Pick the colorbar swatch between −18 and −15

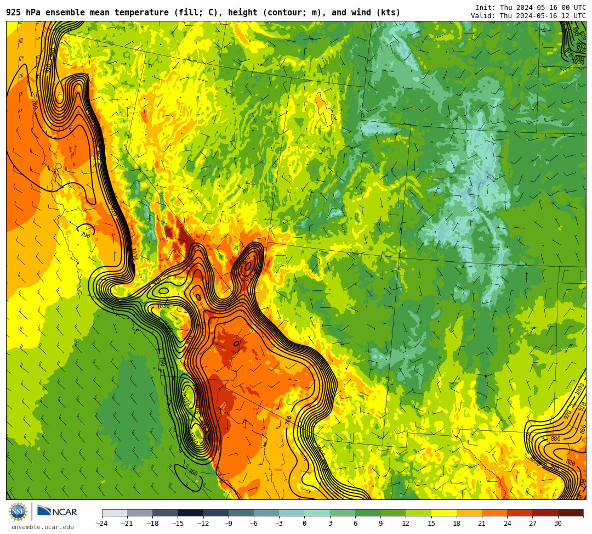[166, 513]
